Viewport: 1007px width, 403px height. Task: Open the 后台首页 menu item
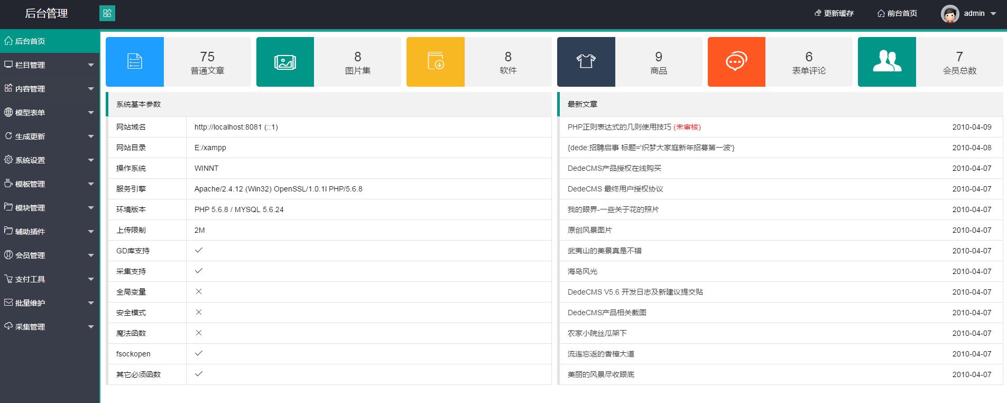50,41
